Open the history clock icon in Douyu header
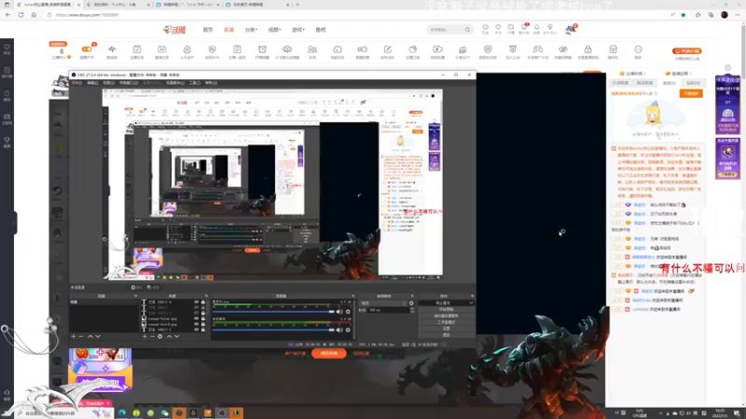The height and width of the screenshot is (419, 746). [x=485, y=28]
